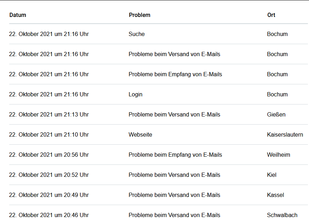This screenshot has width=309, height=222.
Task: Select the 21:13 Uhr date entry
Action: (x=49, y=115)
